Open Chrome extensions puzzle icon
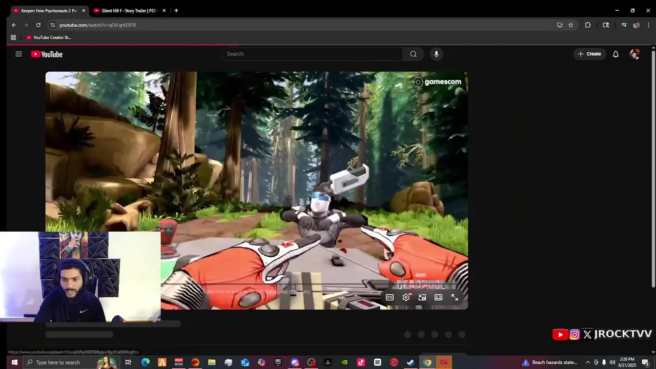Viewport: 656px width, 369px height. [x=588, y=25]
